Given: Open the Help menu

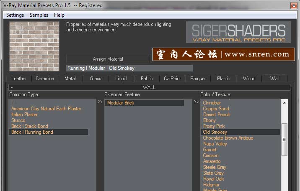Looking at the screenshot, I should pos(59,15).
